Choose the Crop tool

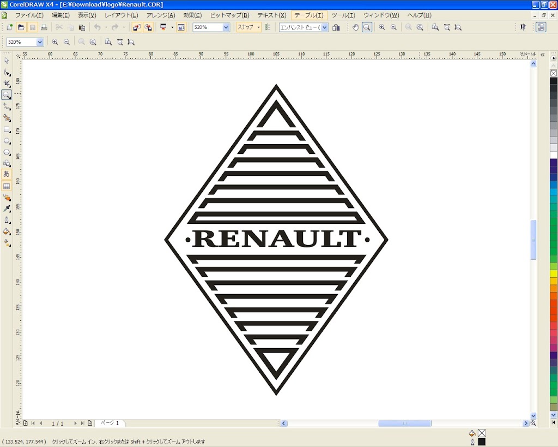[7, 84]
